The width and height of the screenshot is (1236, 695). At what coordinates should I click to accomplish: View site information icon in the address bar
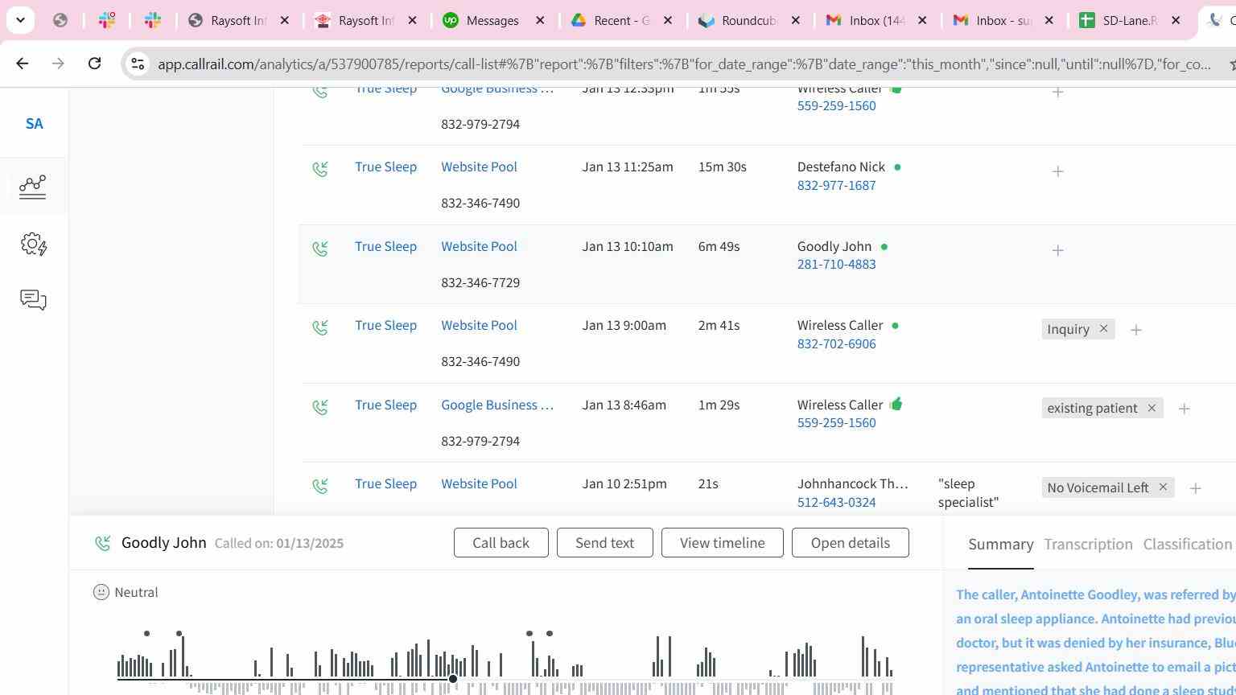pyautogui.click(x=138, y=64)
